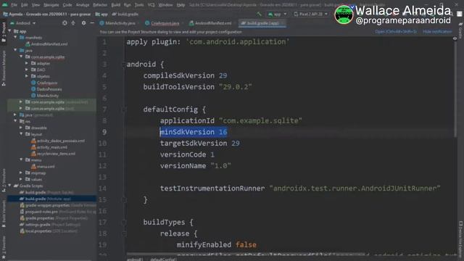This screenshot has height=261, width=464.
Task: Click the Android Studio logo icon
Action: point(5,4)
